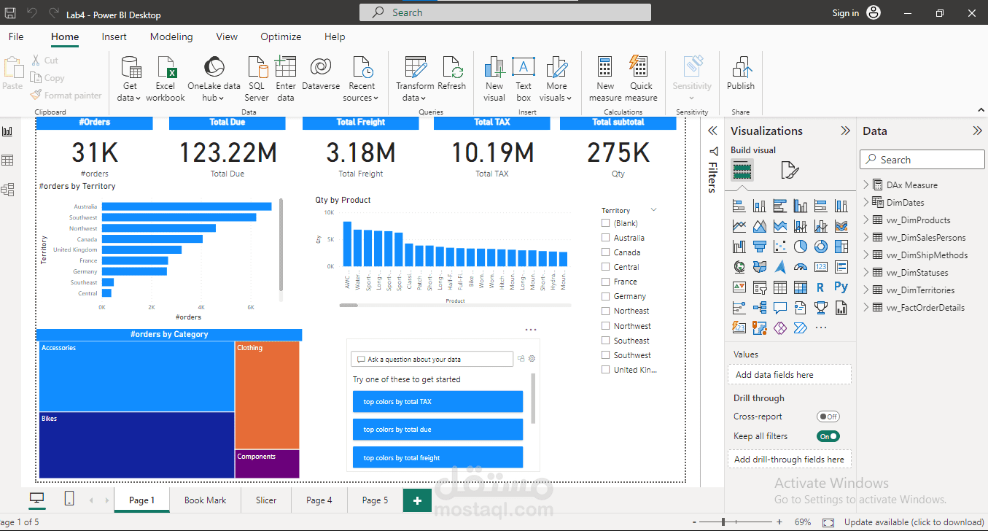Click the top colors by total TAX suggestion
The height and width of the screenshot is (531, 988).
(x=437, y=401)
